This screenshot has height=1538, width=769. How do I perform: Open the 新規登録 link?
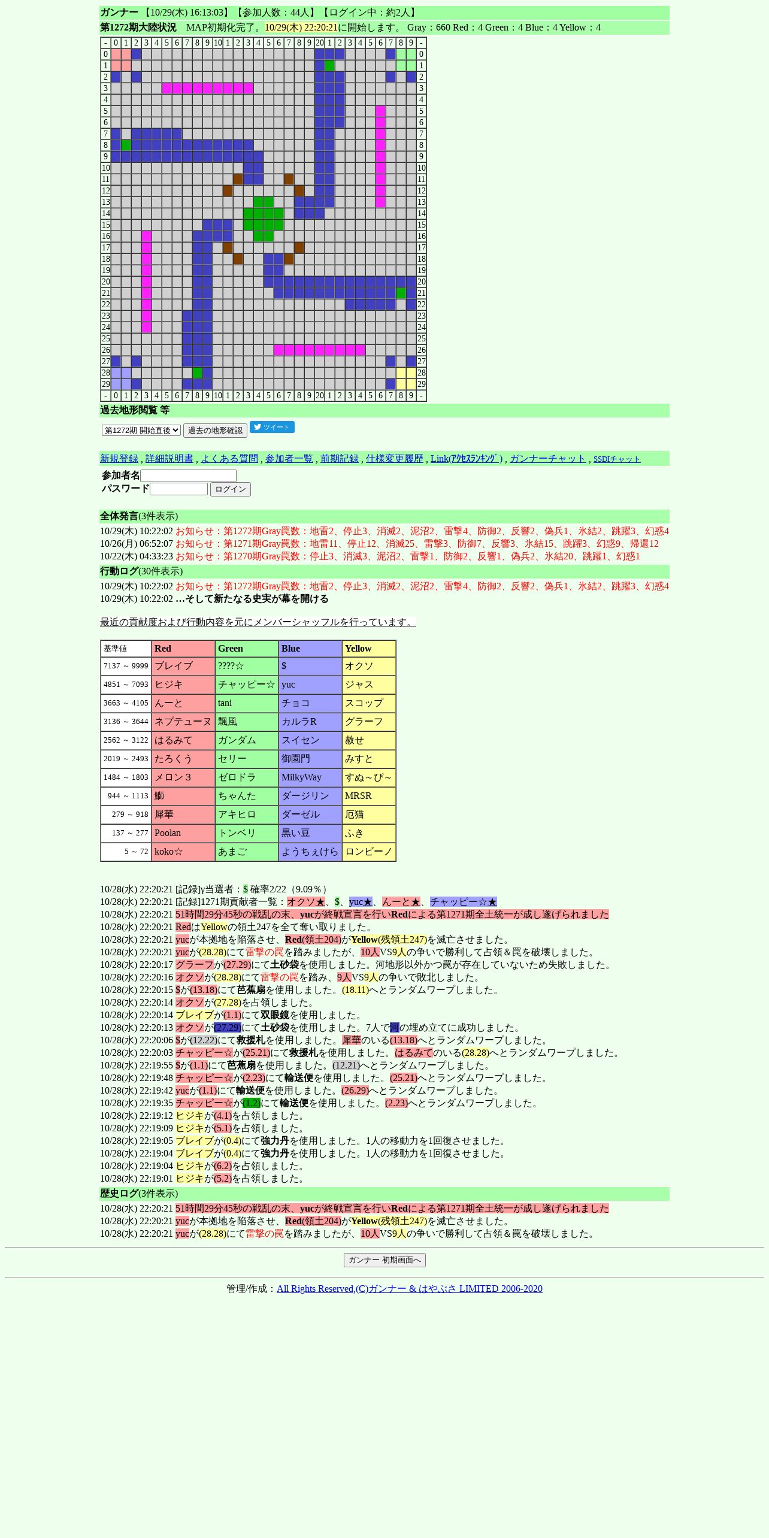point(119,459)
